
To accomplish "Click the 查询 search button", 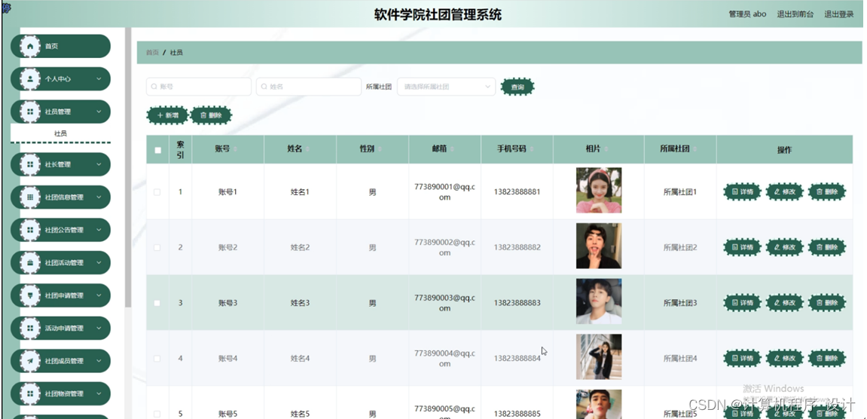I will tap(517, 87).
